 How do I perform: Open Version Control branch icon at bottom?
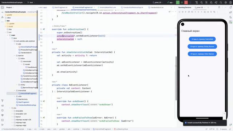point(3,125)
